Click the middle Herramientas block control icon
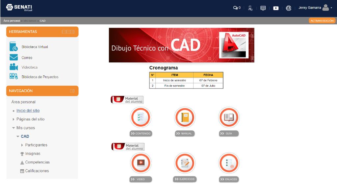 [68, 32]
